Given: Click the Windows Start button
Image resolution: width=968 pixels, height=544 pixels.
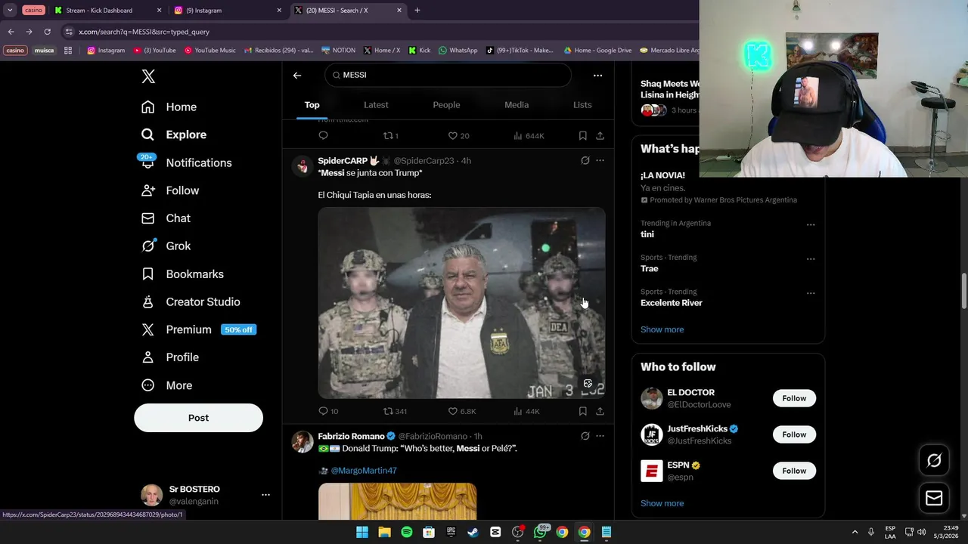Looking at the screenshot, I should pos(362,532).
